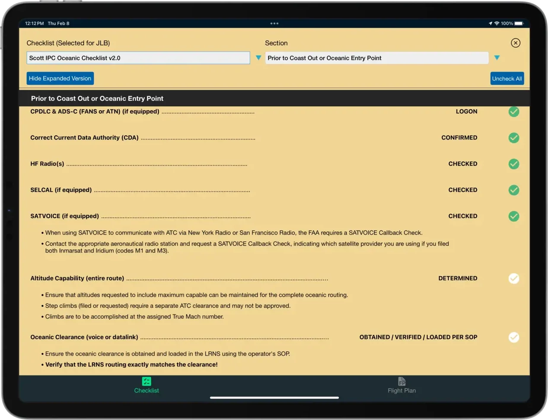Click the Correct Current Data Authority (CDA) label
The width and height of the screenshot is (548, 420).
click(84, 137)
